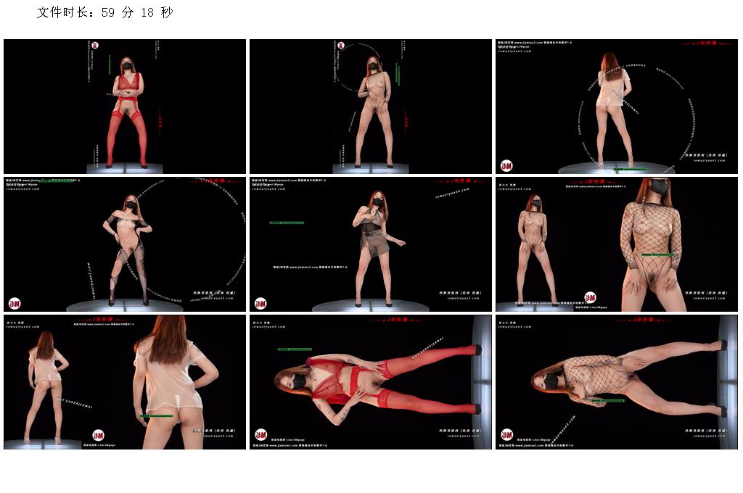This screenshot has width=743, height=493.
Task: Open the top-middle video thumbnail
Action: (371, 107)
